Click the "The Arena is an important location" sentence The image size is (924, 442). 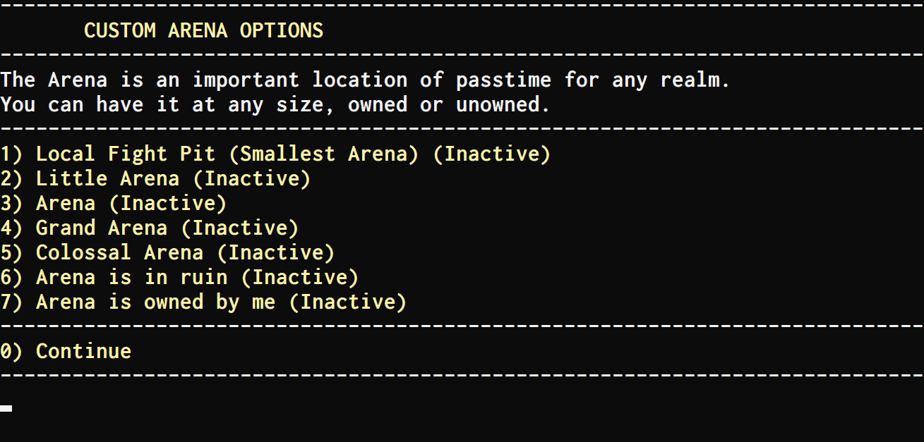[x=365, y=80]
